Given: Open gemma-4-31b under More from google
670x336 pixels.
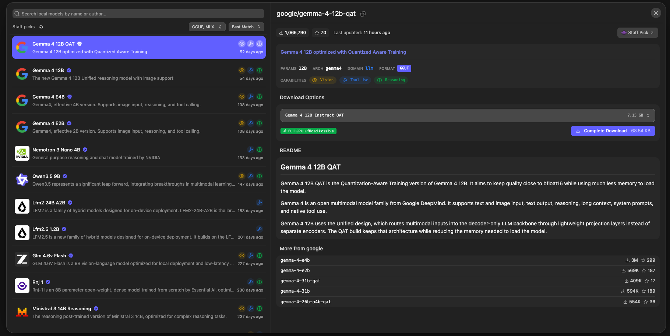Looking at the screenshot, I should (468, 291).
